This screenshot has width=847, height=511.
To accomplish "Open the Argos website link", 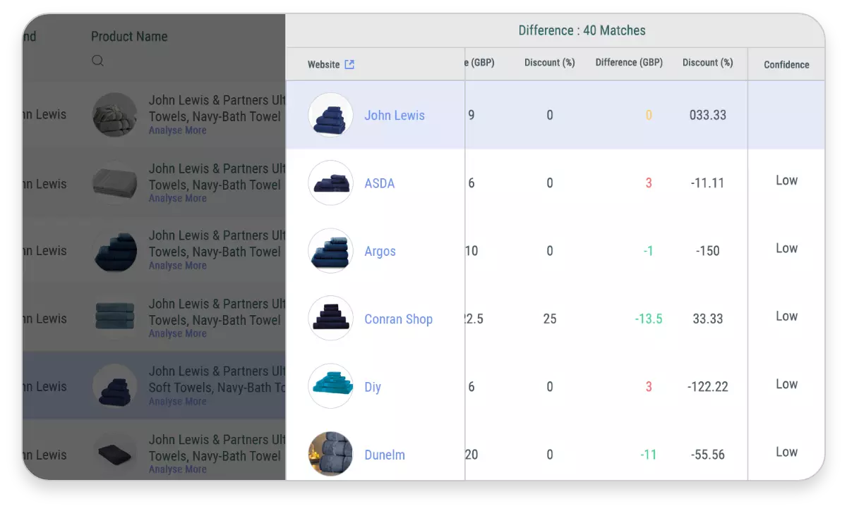I will 380,252.
